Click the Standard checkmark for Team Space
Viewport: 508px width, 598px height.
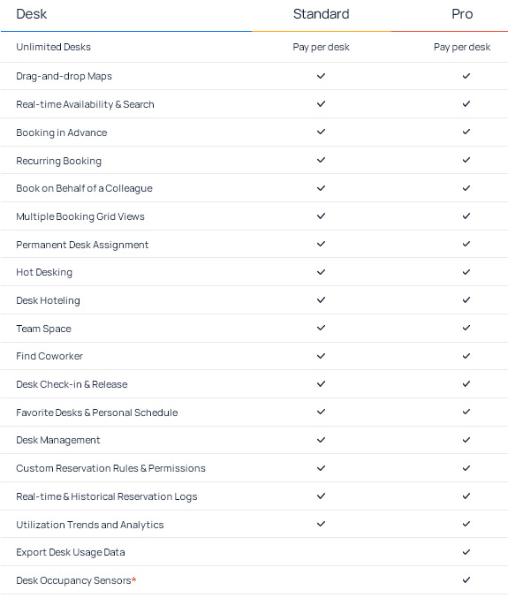(321, 328)
